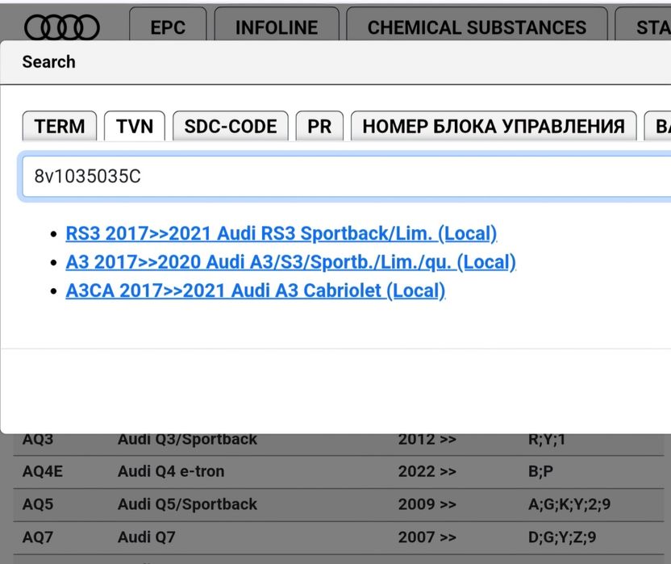Switch to the INFOLINE tab
Viewport: 671px width, 564px height.
pos(277,27)
